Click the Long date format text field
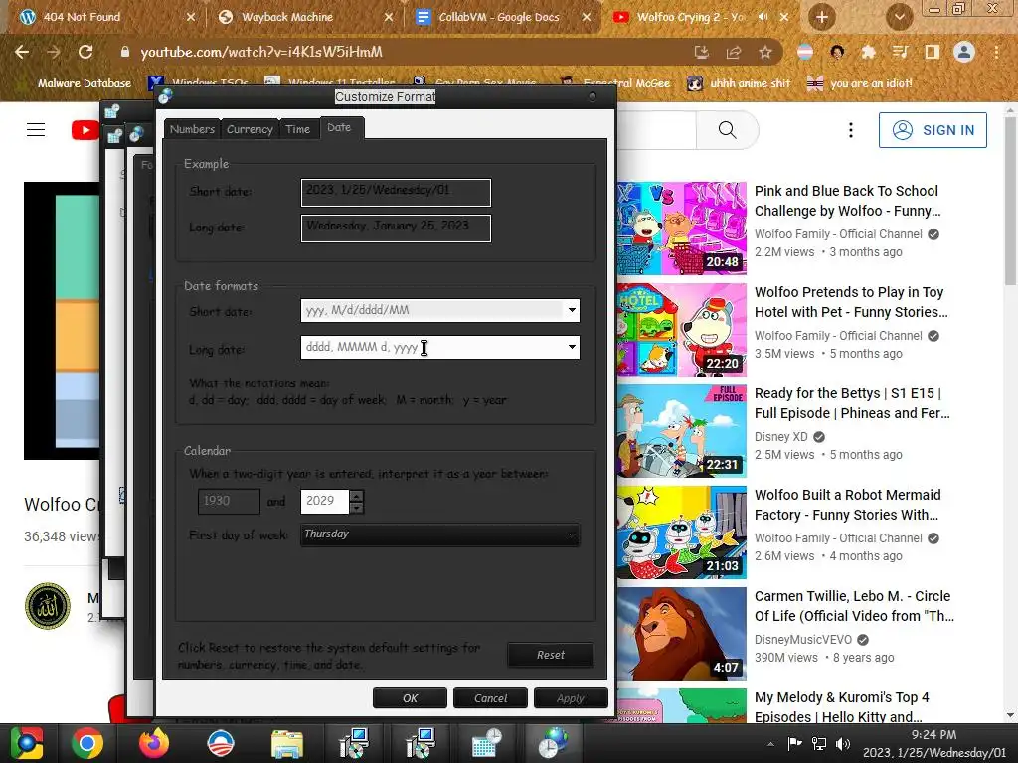 click(431, 347)
